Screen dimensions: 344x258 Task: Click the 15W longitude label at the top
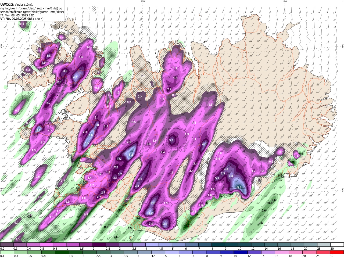click(x=285, y=1)
